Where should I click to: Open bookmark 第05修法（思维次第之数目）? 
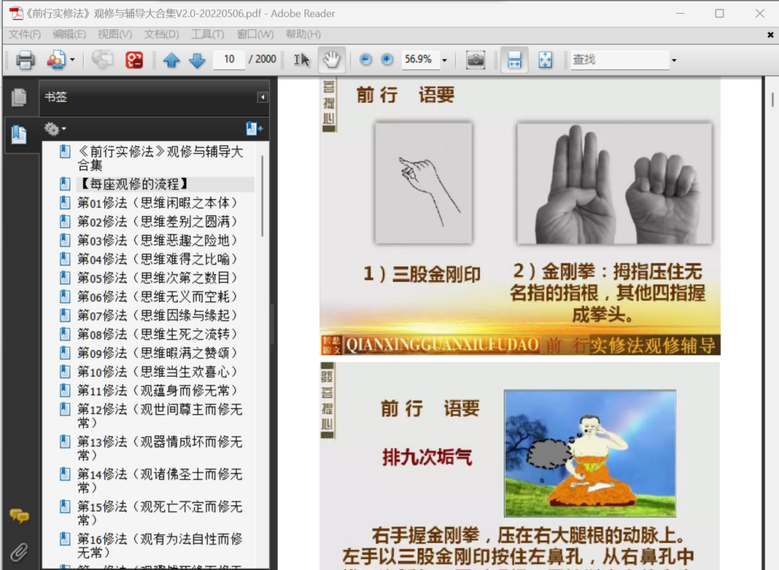tap(157, 278)
